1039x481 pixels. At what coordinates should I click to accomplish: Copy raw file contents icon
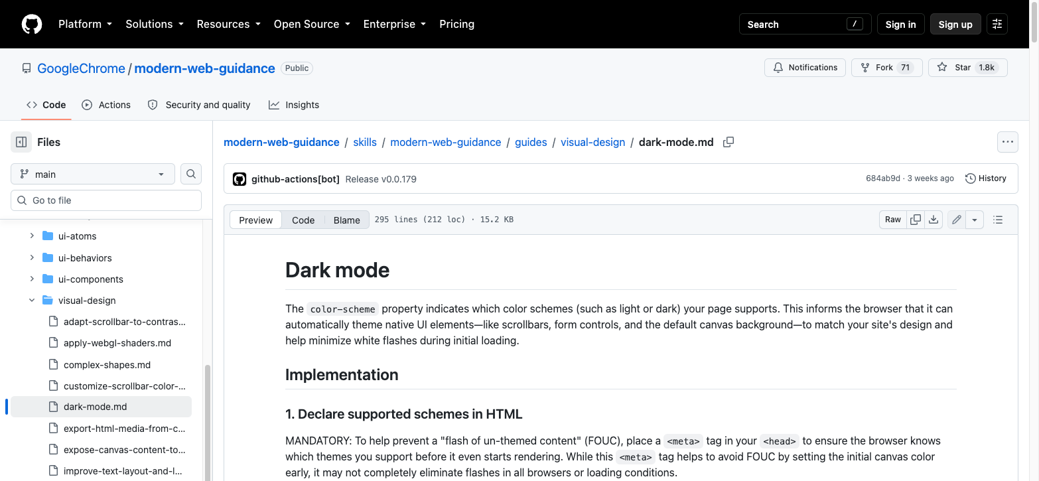coord(916,220)
